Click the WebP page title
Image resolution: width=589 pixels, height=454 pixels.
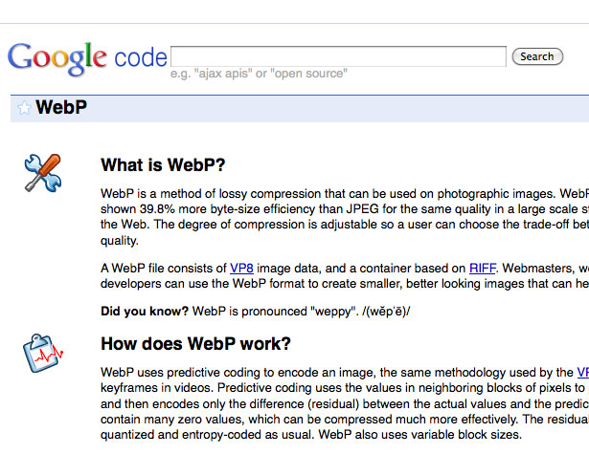coord(61,107)
